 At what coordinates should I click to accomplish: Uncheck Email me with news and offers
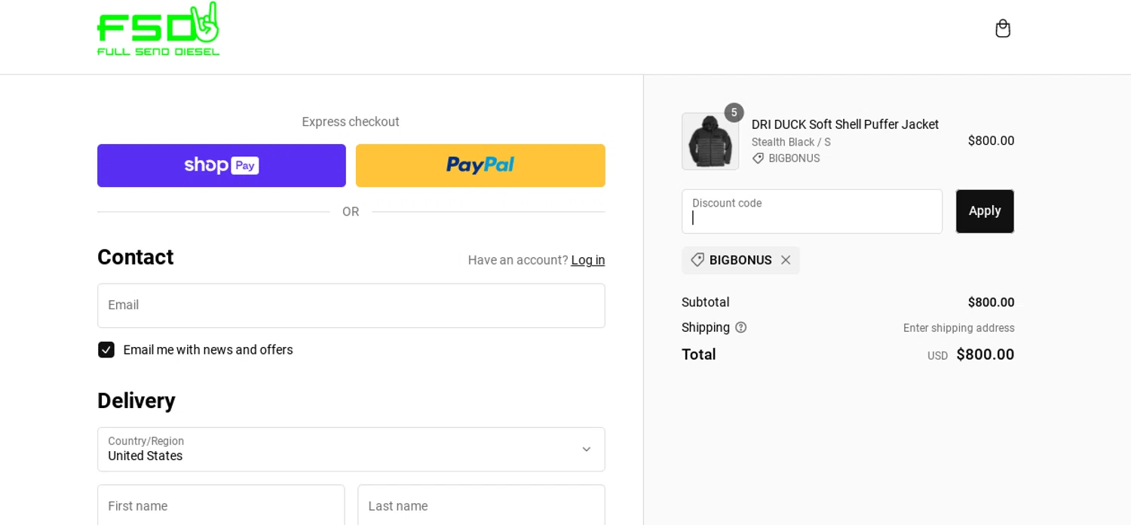[106, 350]
